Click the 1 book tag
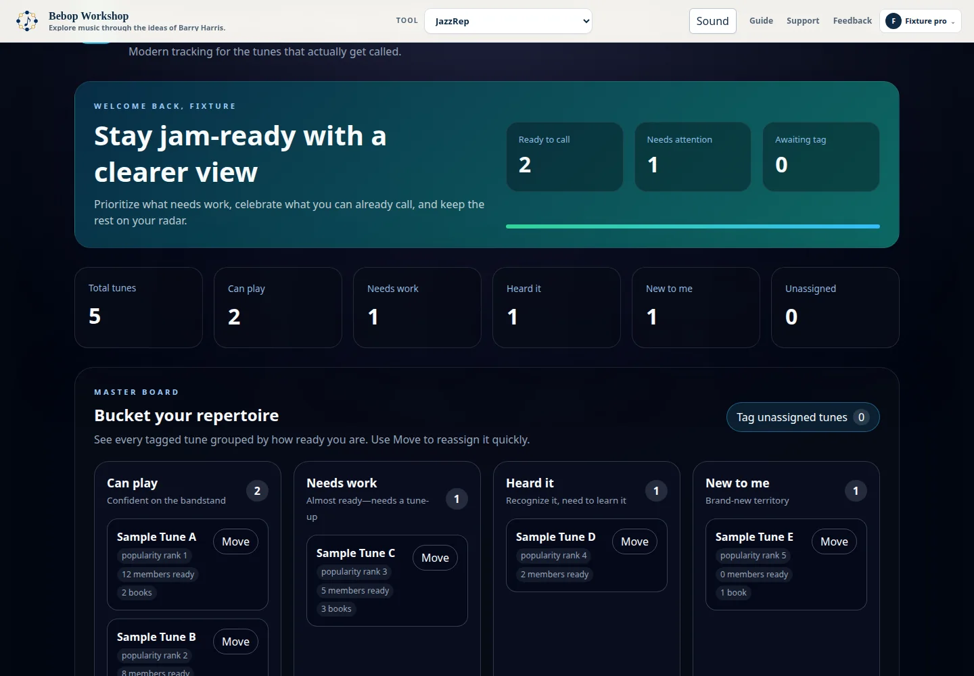Image resolution: width=974 pixels, height=676 pixels. (x=733, y=593)
